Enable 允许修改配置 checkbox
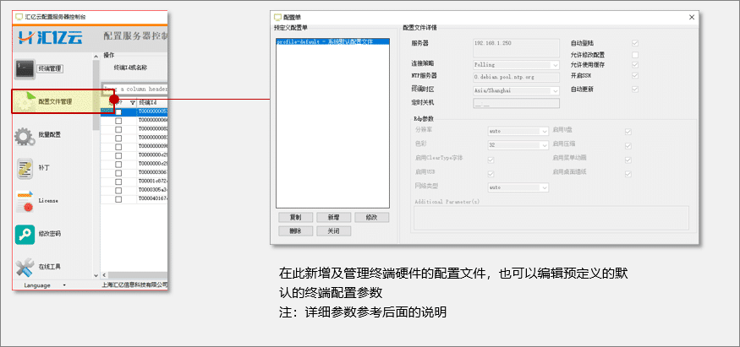 click(x=635, y=55)
